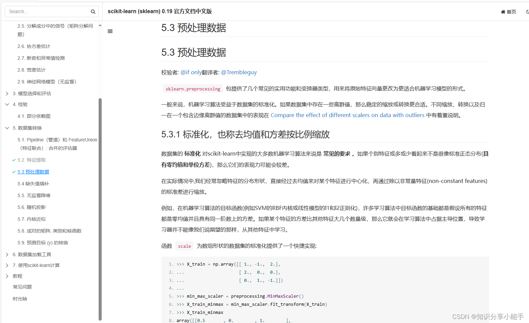Open 4.1. 部分依赖图
Screen dimensions: 529x323
pos(34,116)
